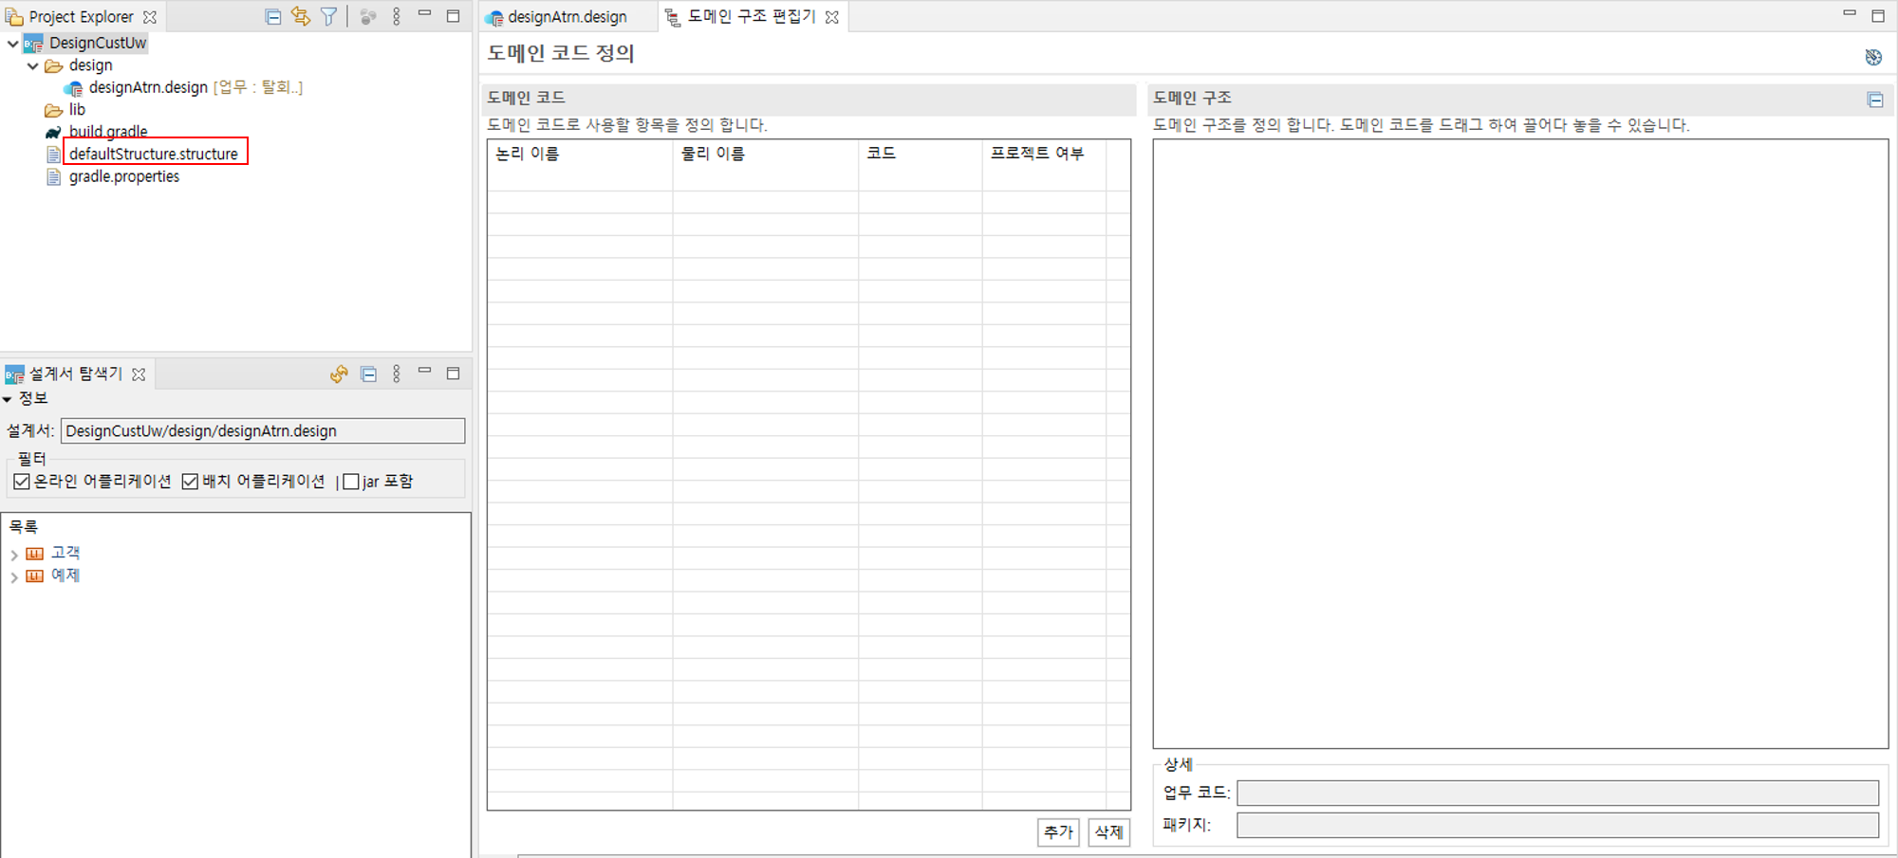Select defaultStructure.structure file in tree

154,154
